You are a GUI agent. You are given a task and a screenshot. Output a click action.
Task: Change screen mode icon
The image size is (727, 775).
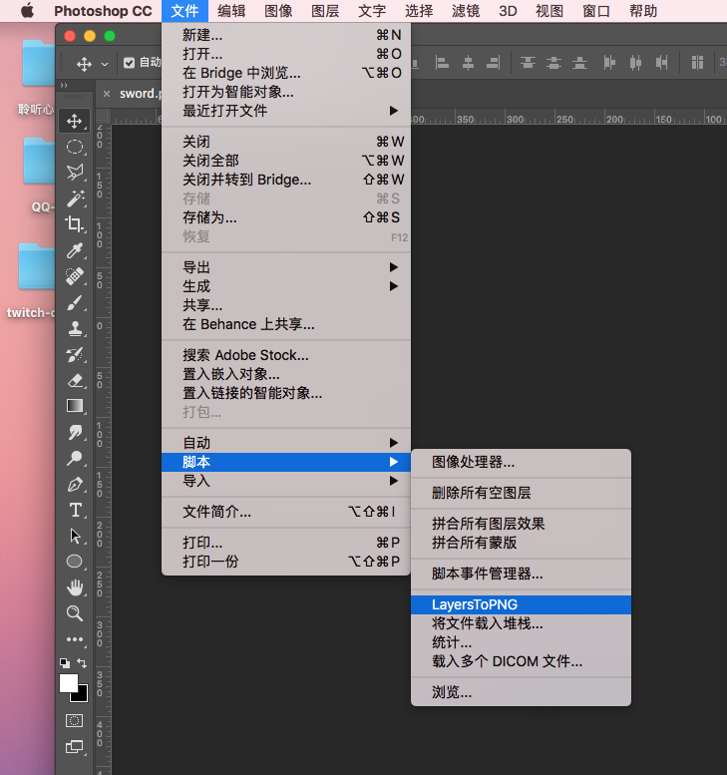75,747
